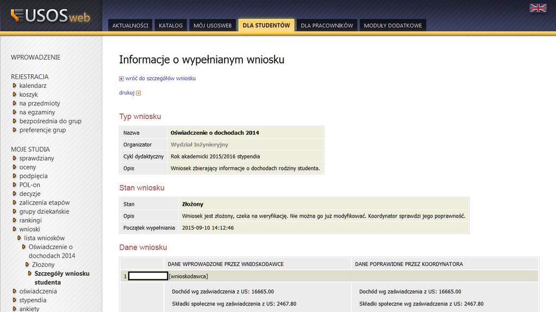
Task: Open Oświadczenie o dochodach 2014 sidebar item
Action: click(x=52, y=251)
